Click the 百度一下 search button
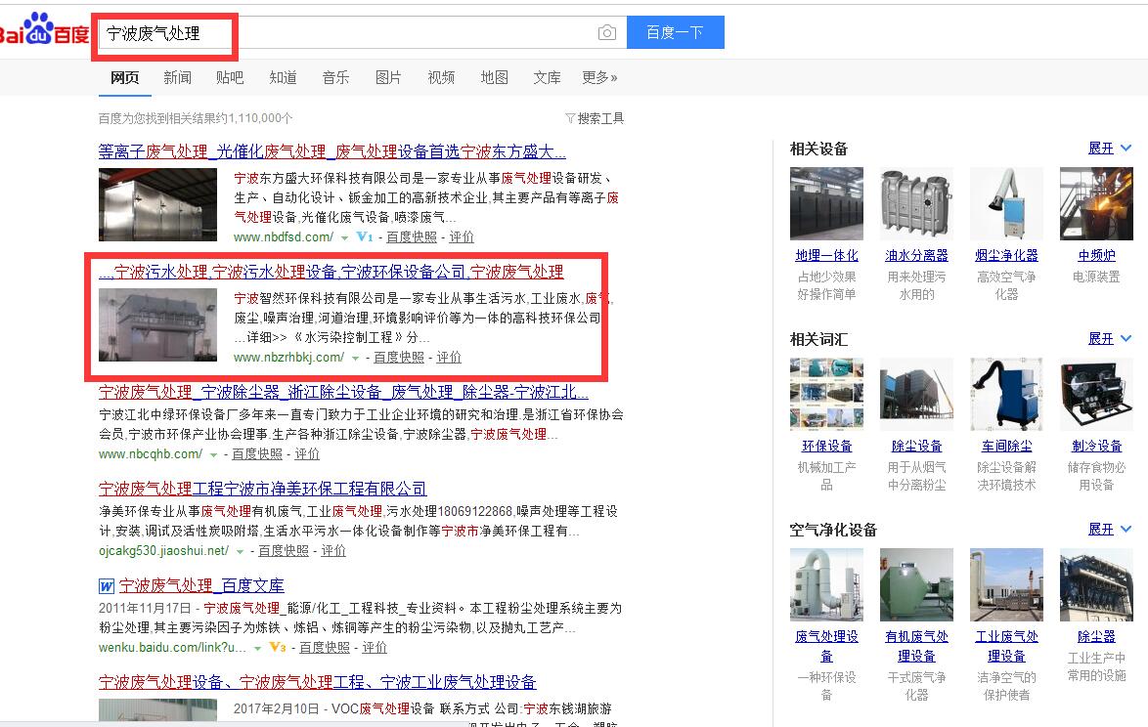This screenshot has width=1148, height=727. (x=675, y=32)
